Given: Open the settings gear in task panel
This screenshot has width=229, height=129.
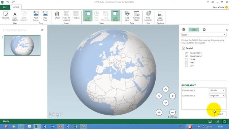Looking at the screenshot, I should pos(204,30).
